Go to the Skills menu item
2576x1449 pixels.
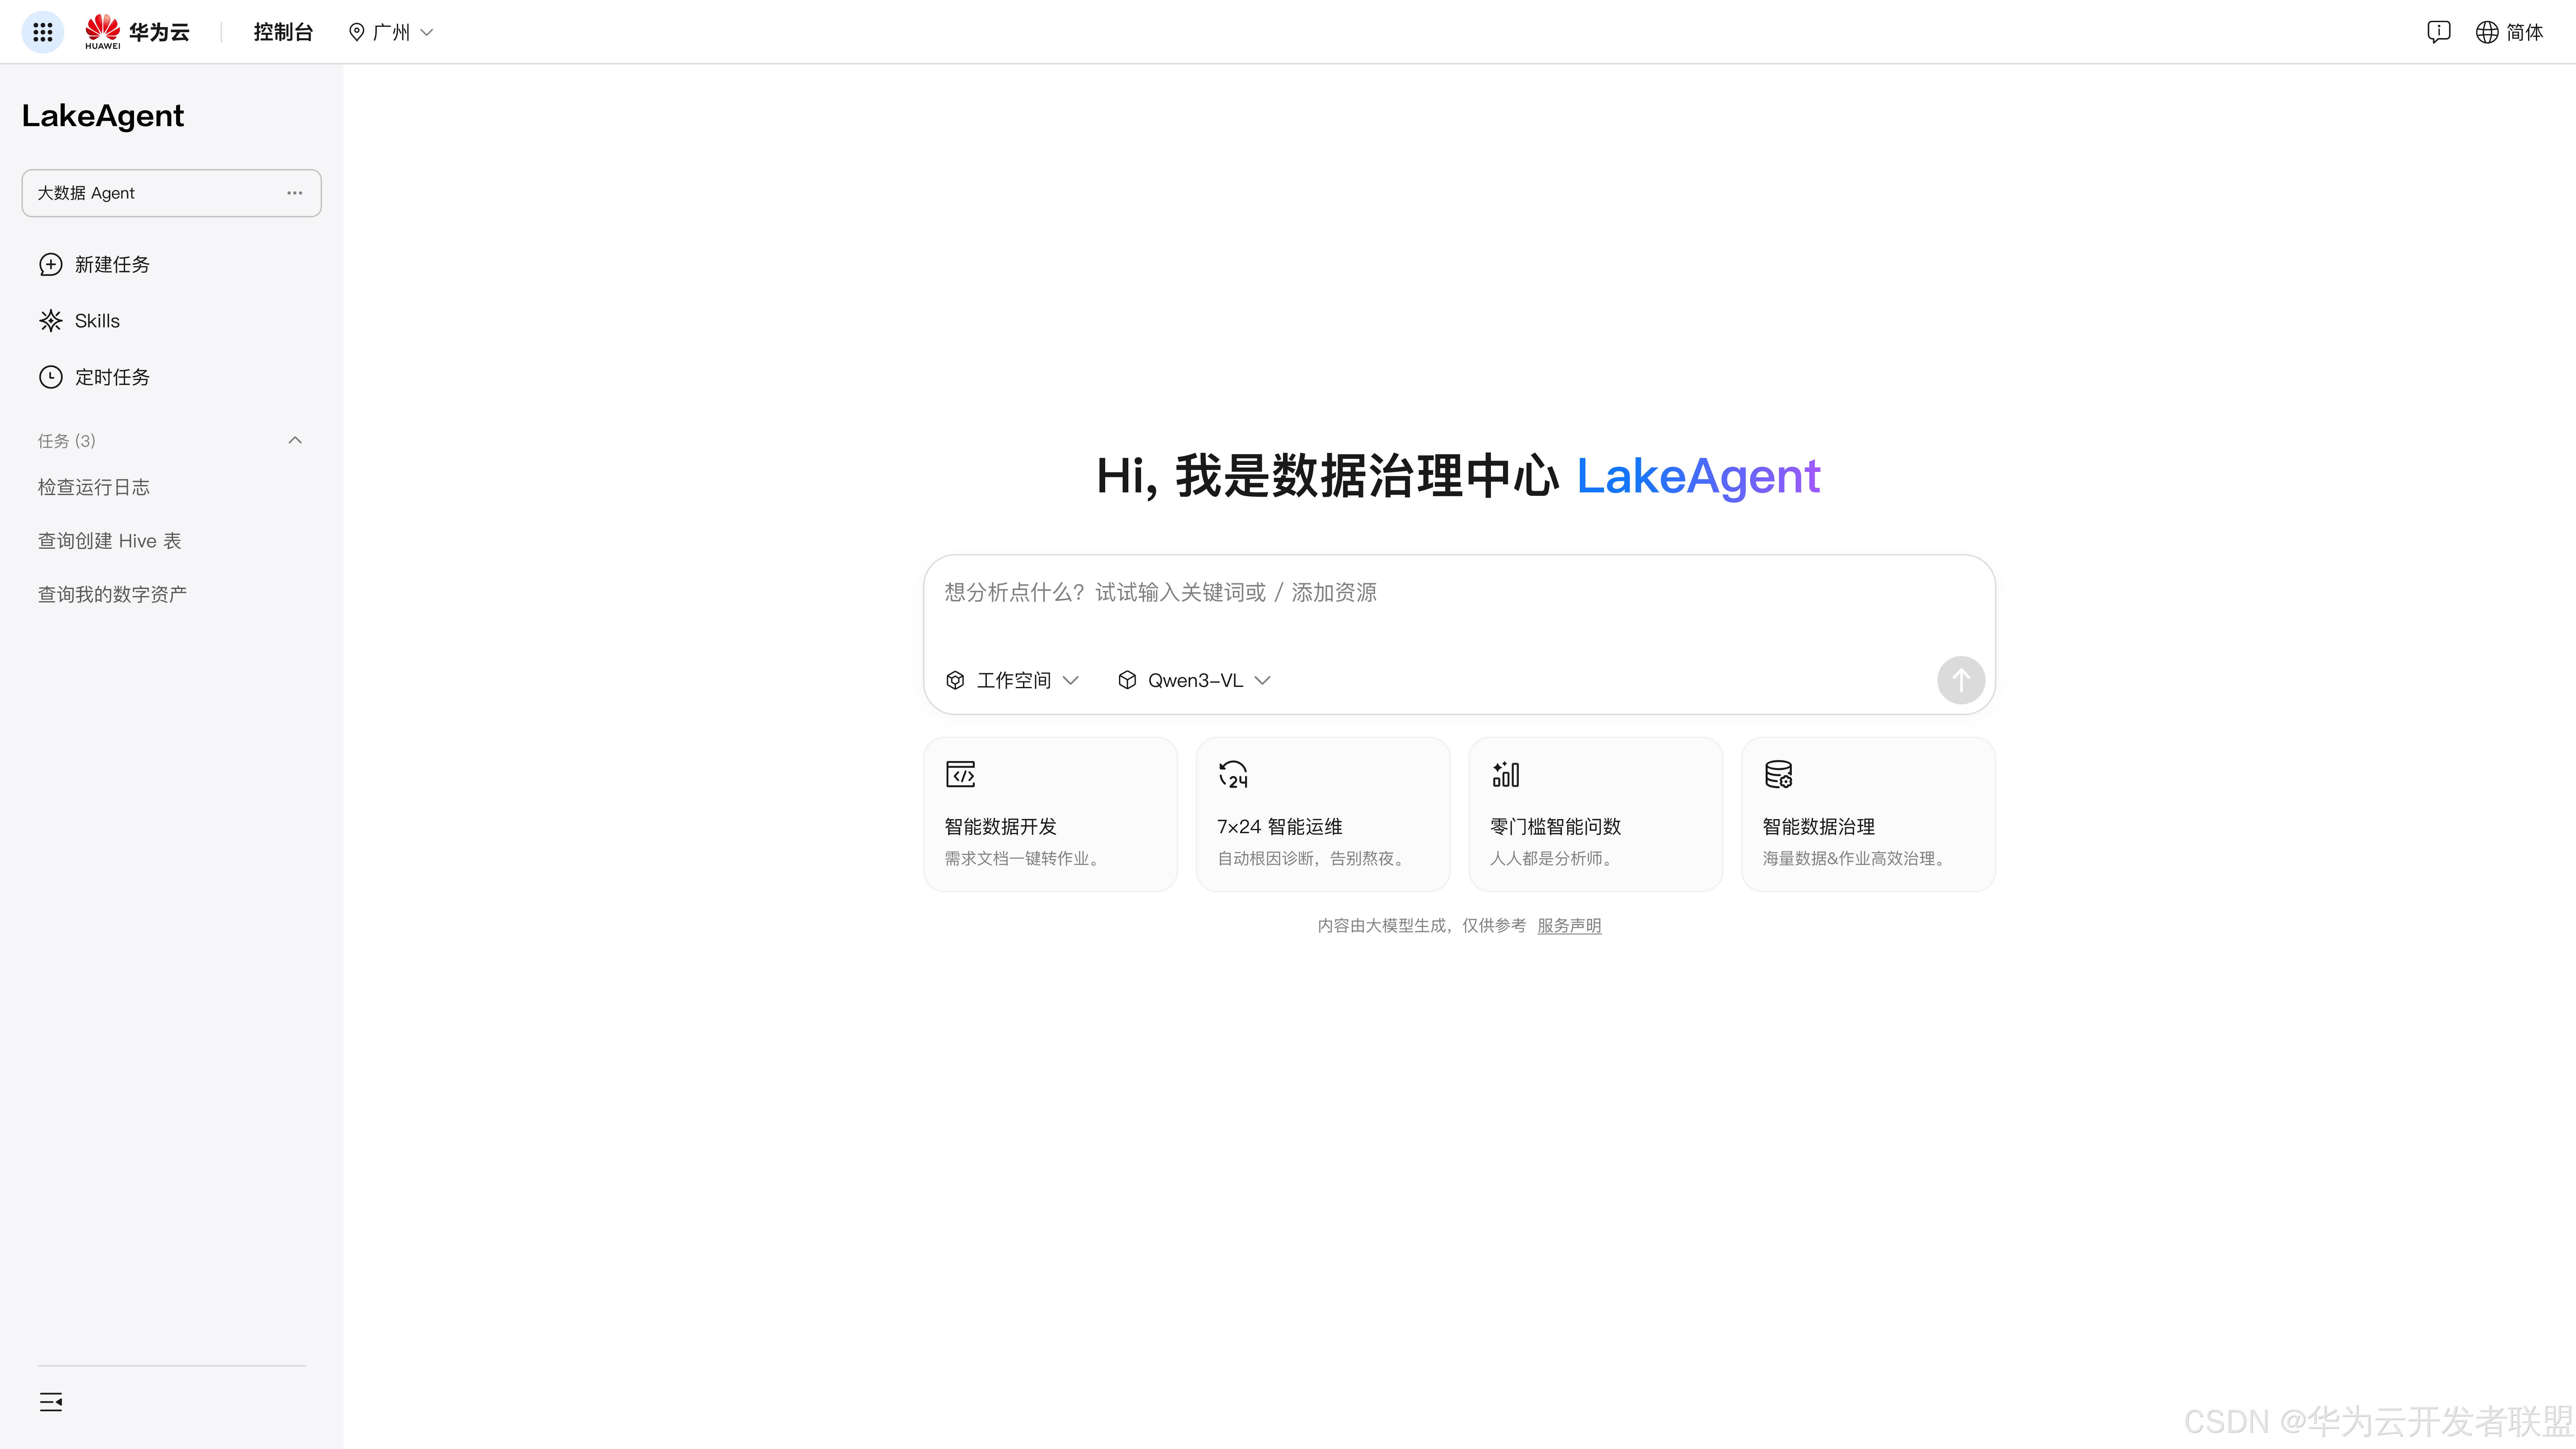(97, 321)
